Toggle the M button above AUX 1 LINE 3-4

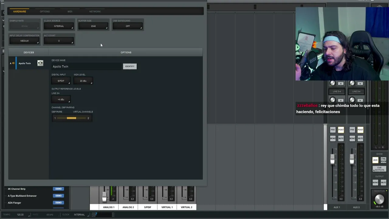click(341, 84)
